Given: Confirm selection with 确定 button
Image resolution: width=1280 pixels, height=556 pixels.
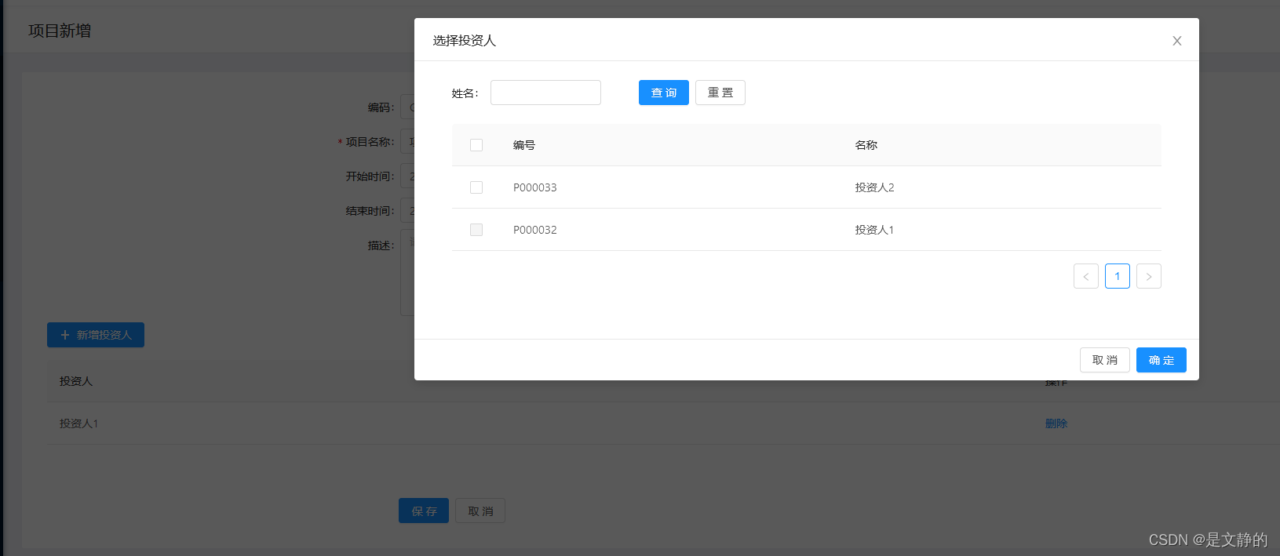Looking at the screenshot, I should (x=1161, y=360).
